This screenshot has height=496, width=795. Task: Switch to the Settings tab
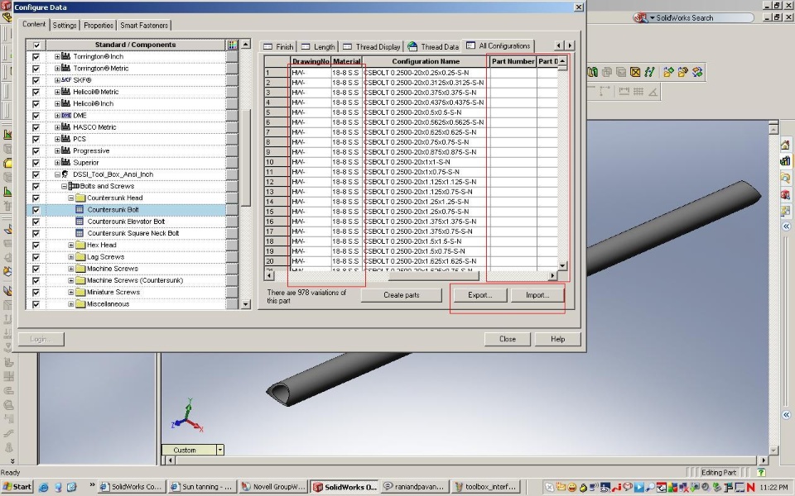click(65, 26)
